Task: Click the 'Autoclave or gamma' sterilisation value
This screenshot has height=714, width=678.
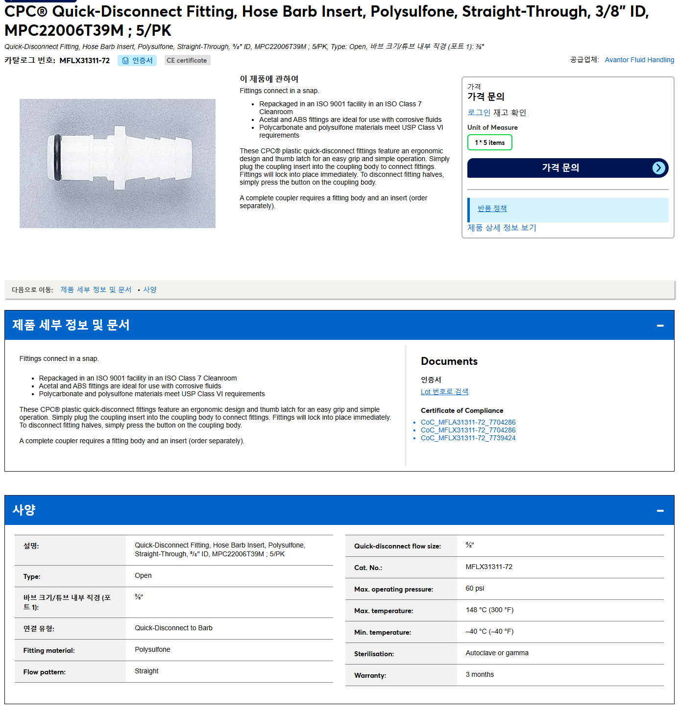Action: (x=497, y=653)
